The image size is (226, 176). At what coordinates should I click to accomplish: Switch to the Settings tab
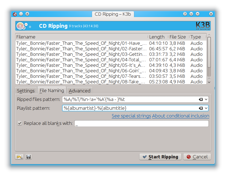click(x=26, y=91)
